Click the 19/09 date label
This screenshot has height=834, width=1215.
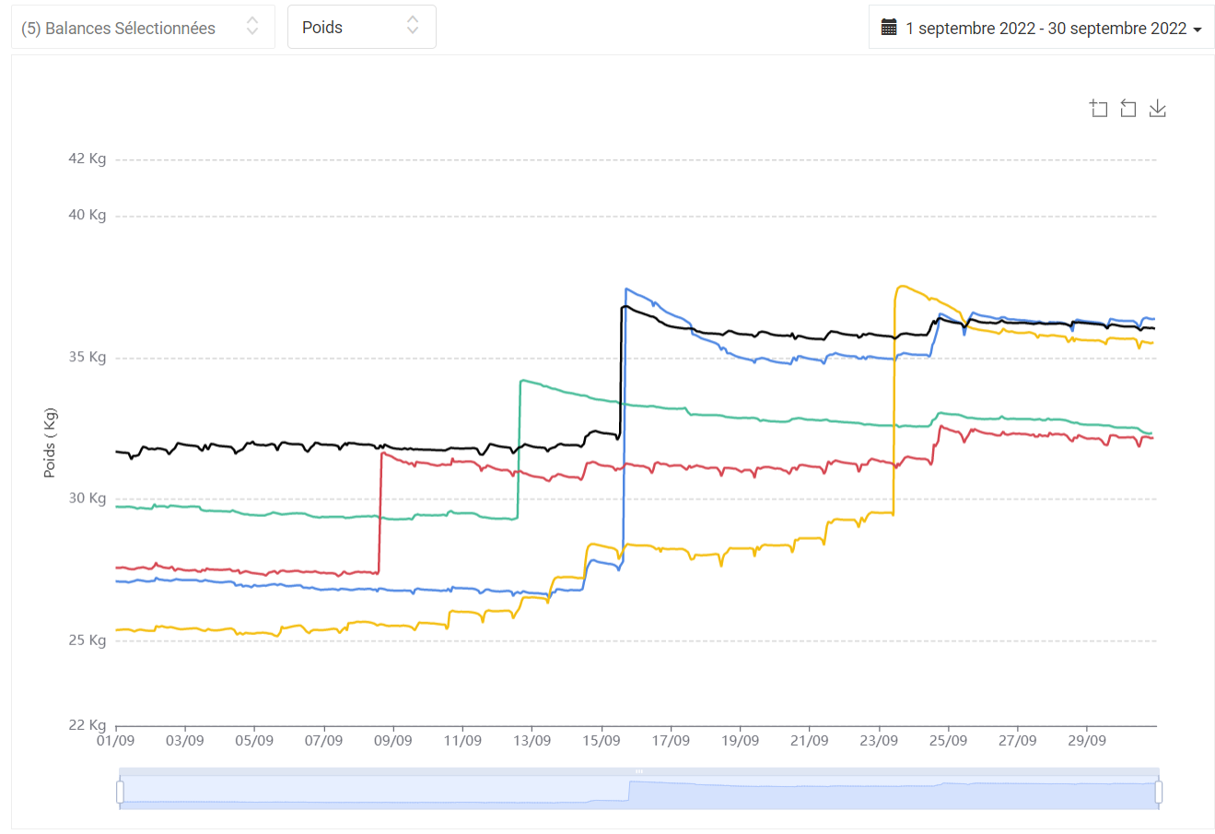(741, 740)
